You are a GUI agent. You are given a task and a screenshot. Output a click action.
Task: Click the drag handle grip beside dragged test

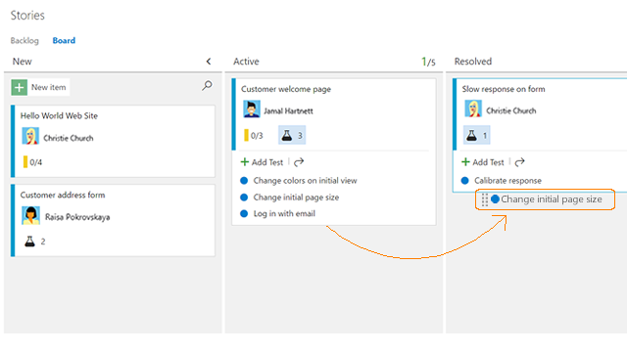(x=485, y=199)
